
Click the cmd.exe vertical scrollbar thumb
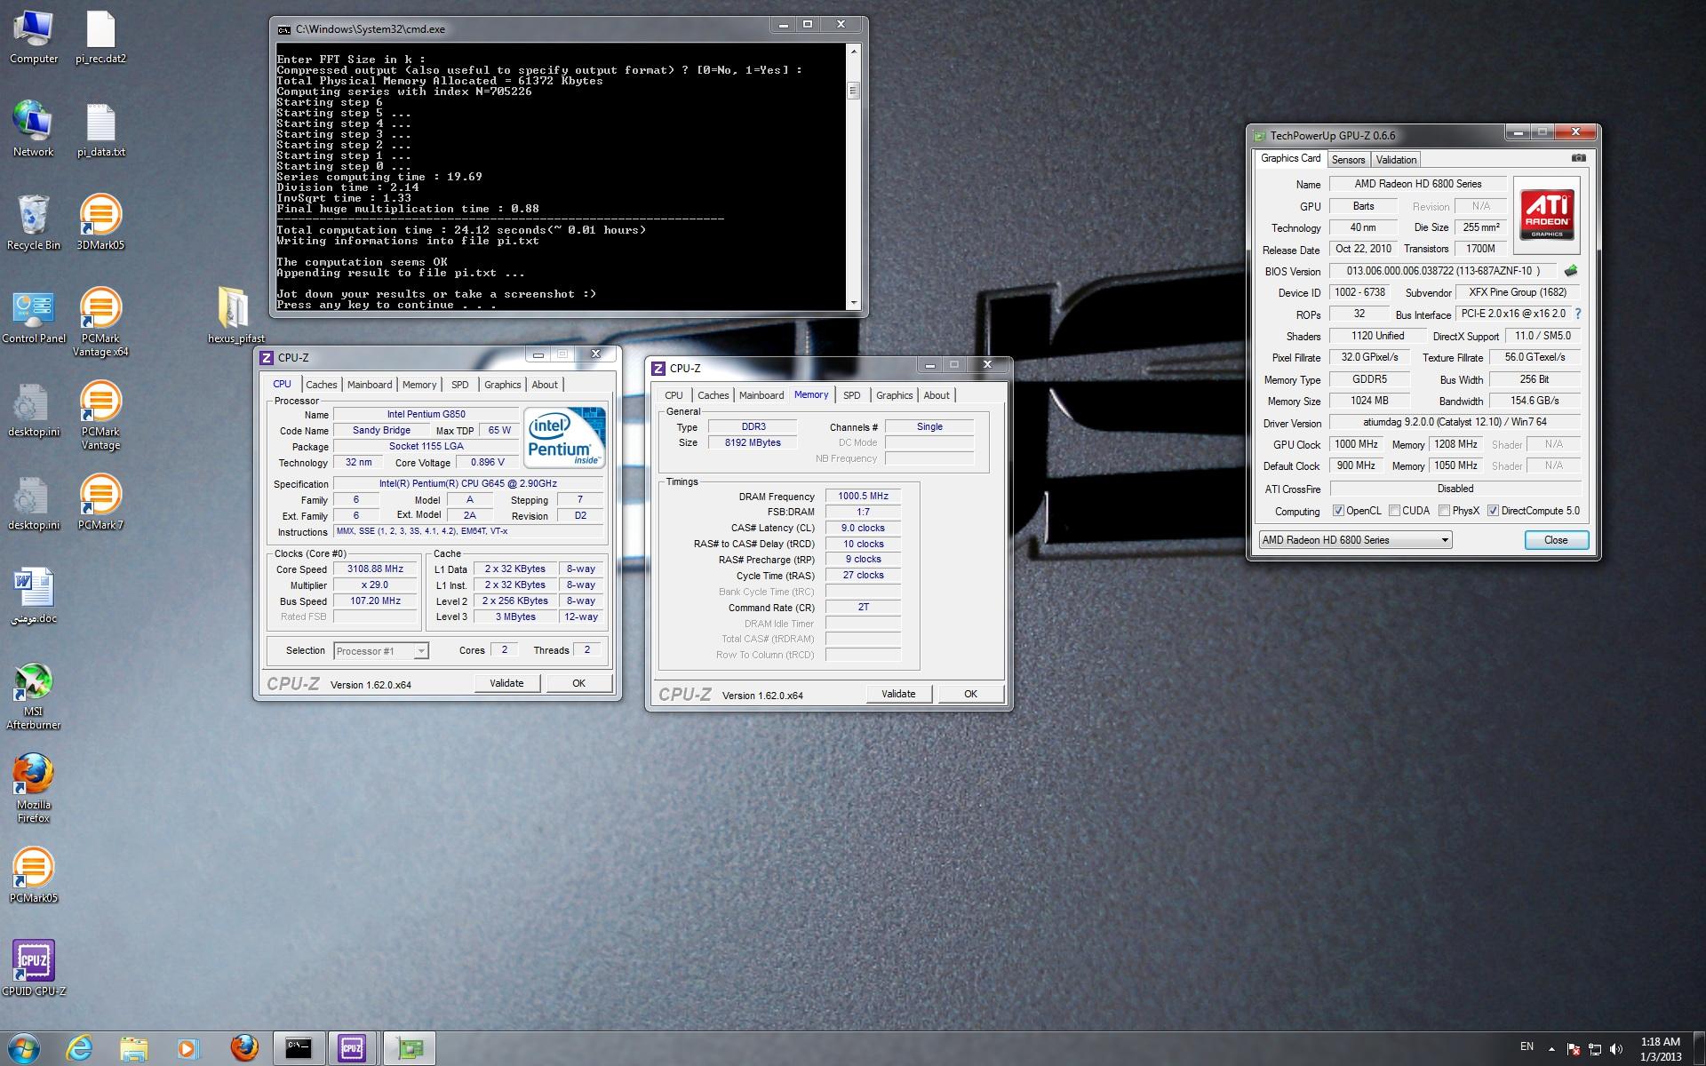(x=853, y=91)
